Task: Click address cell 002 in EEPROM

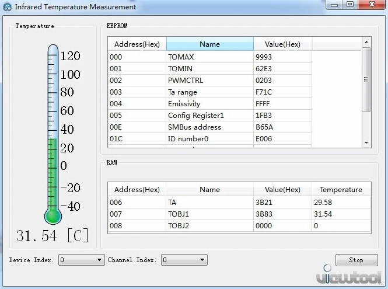Action: (137, 80)
